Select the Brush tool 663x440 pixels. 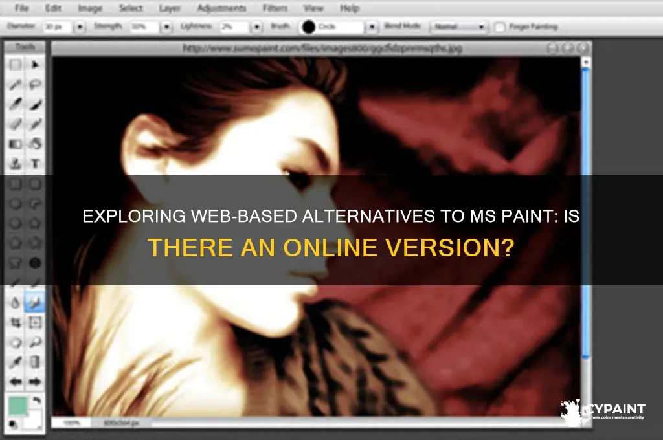(16, 104)
